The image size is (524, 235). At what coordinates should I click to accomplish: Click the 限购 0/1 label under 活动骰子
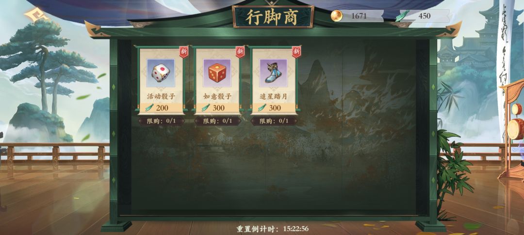tap(162, 121)
